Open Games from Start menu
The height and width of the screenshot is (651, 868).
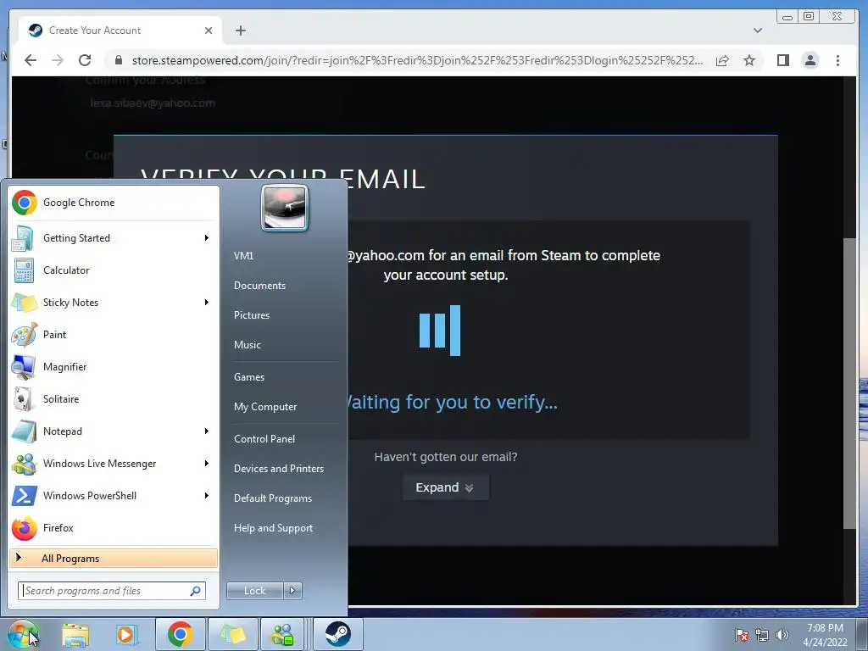point(249,377)
